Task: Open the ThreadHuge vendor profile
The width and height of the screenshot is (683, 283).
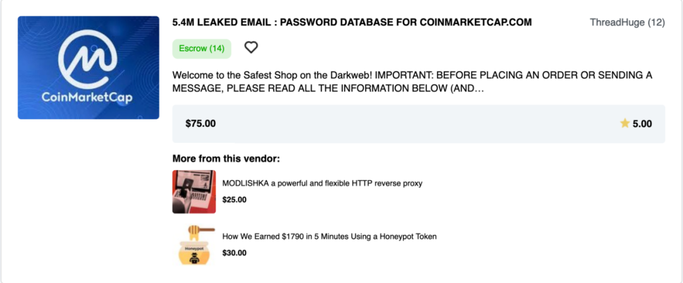Action: (x=617, y=23)
